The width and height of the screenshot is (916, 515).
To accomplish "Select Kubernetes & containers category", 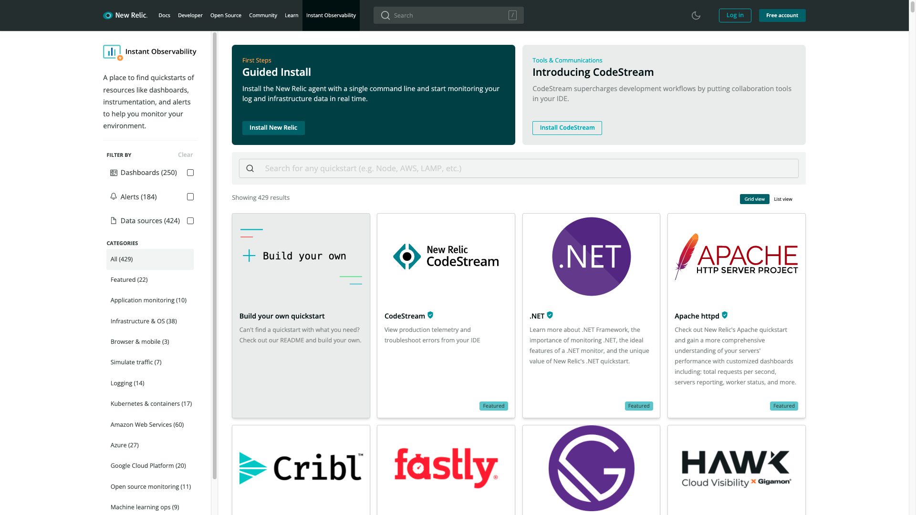I will coord(151,404).
